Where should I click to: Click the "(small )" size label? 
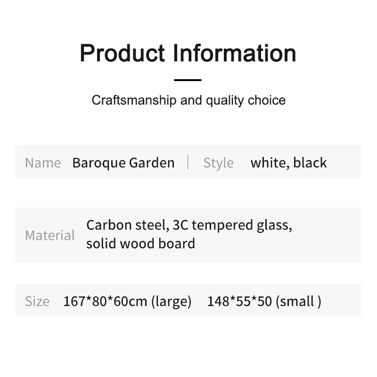coord(300,301)
